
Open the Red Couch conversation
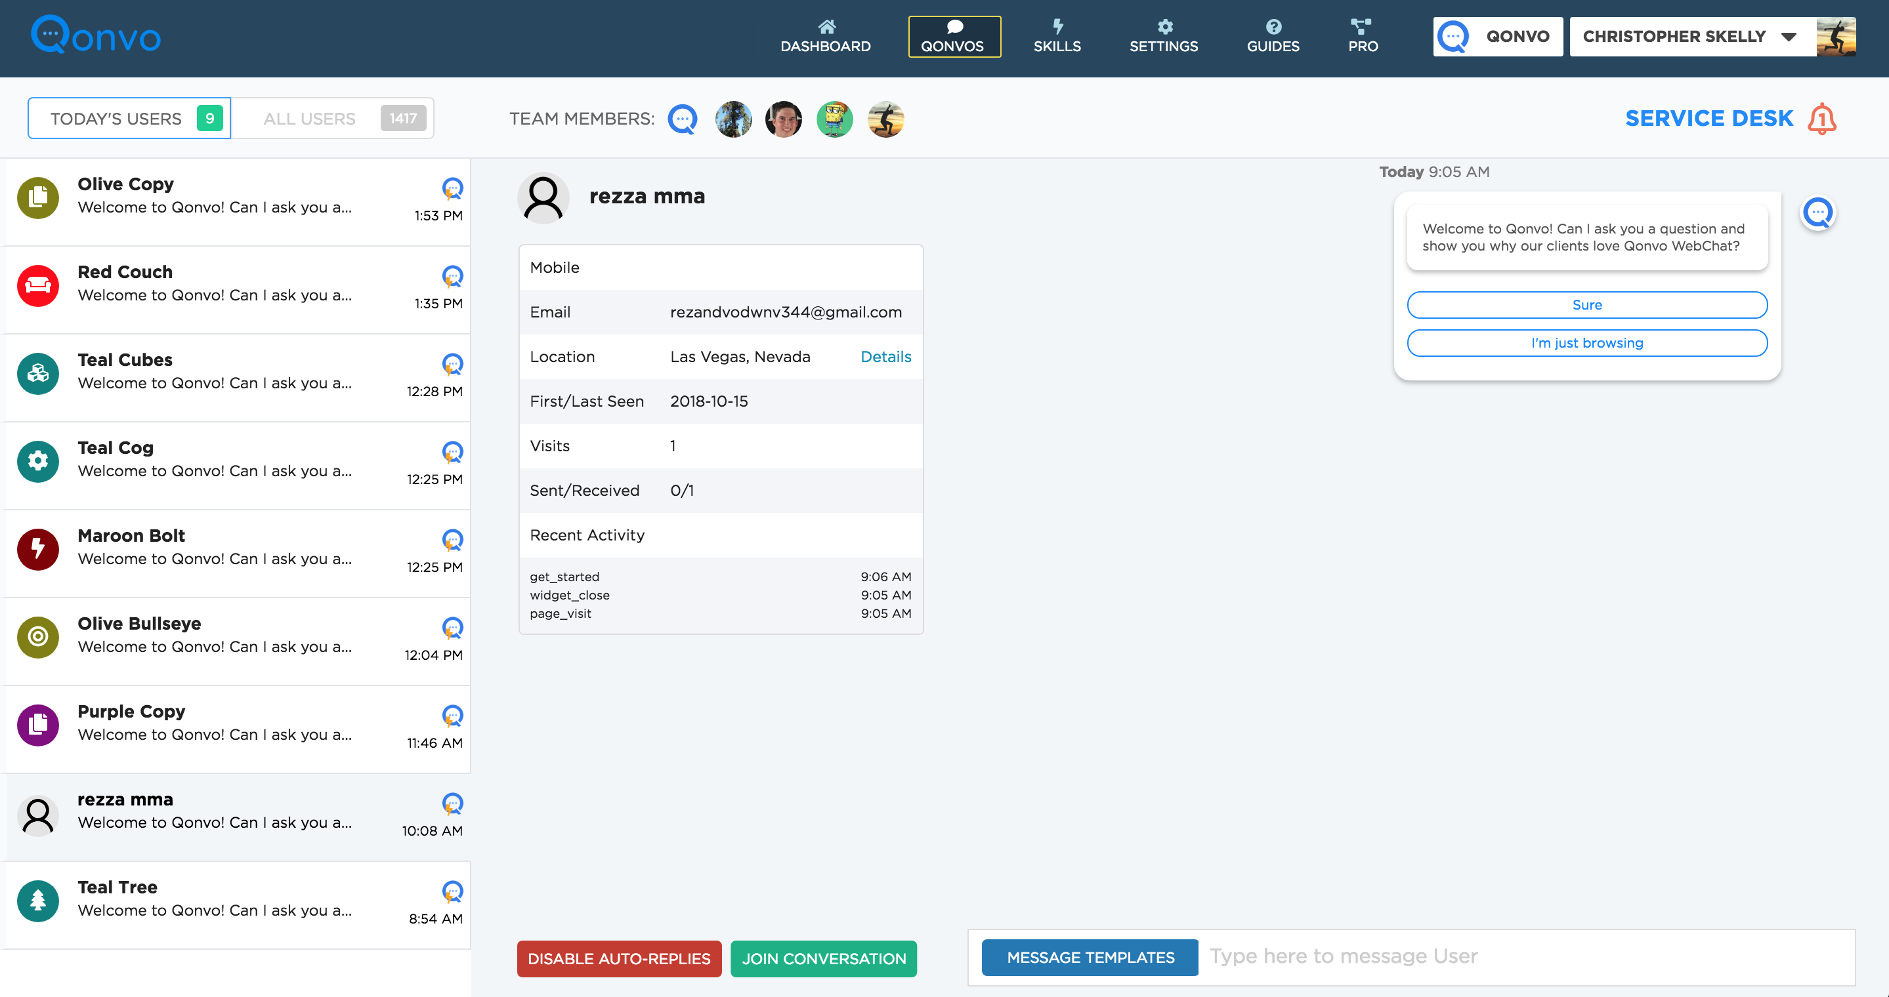click(x=236, y=289)
